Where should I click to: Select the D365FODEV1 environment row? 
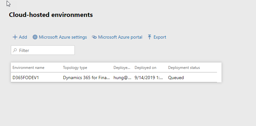114,78
